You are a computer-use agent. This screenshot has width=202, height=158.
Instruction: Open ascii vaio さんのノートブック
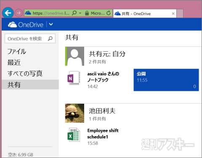(103, 77)
